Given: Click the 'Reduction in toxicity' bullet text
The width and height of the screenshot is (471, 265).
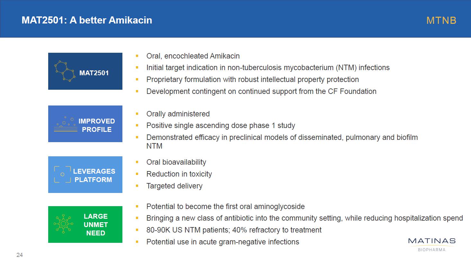Looking at the screenshot, I should [179, 174].
